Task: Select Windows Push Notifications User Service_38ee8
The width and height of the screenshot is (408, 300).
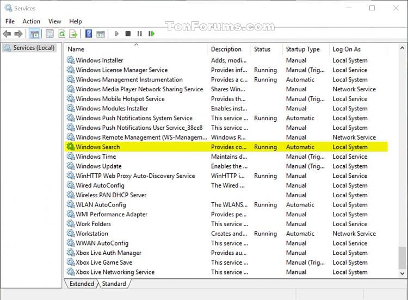Action: pos(226,128)
